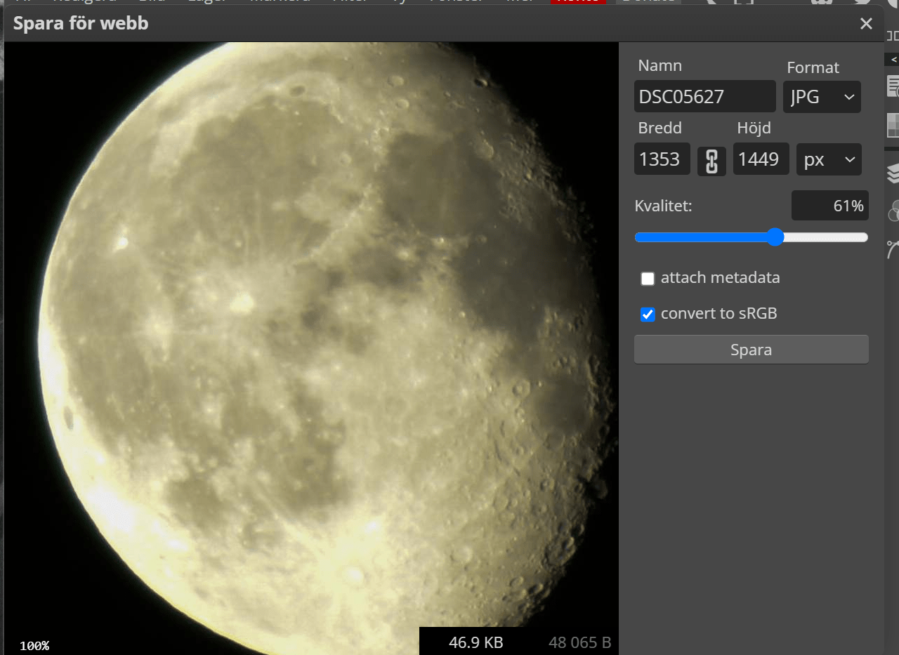Click the Bredd field showing 1353

coord(662,159)
